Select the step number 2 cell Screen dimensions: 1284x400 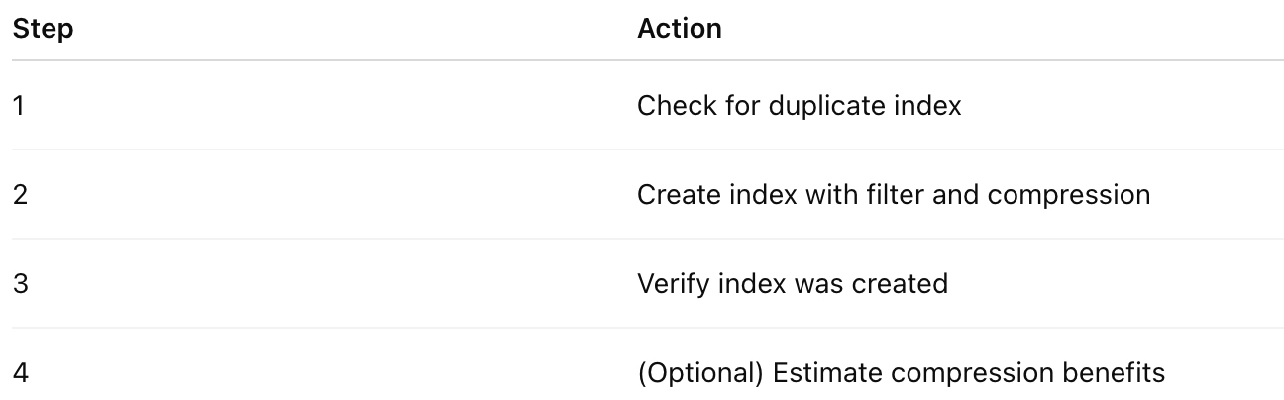[19, 194]
